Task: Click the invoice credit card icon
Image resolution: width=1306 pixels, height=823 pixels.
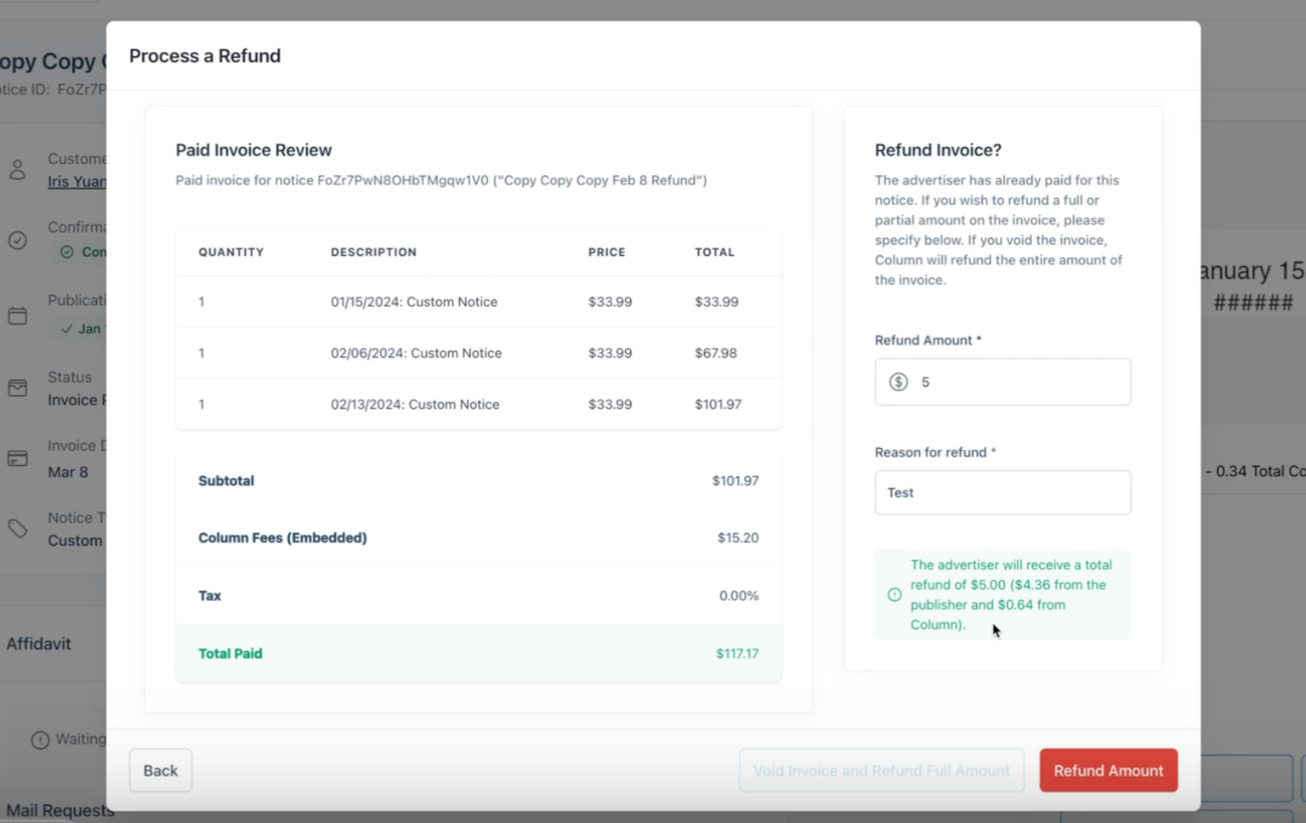Action: pos(18,458)
